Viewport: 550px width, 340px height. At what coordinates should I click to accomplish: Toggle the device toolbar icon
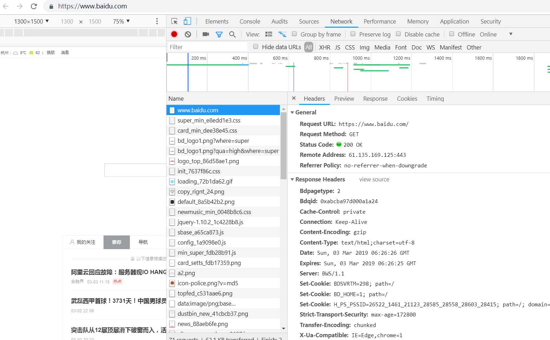[x=187, y=21]
